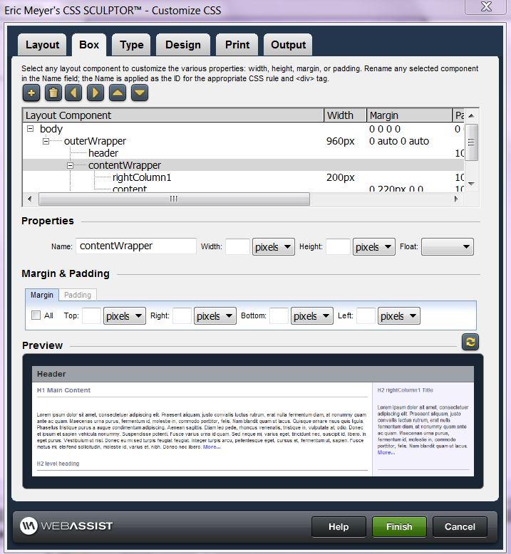Refresh the preview with the reload icon
Screen dimensions: 511x554
pos(470,342)
